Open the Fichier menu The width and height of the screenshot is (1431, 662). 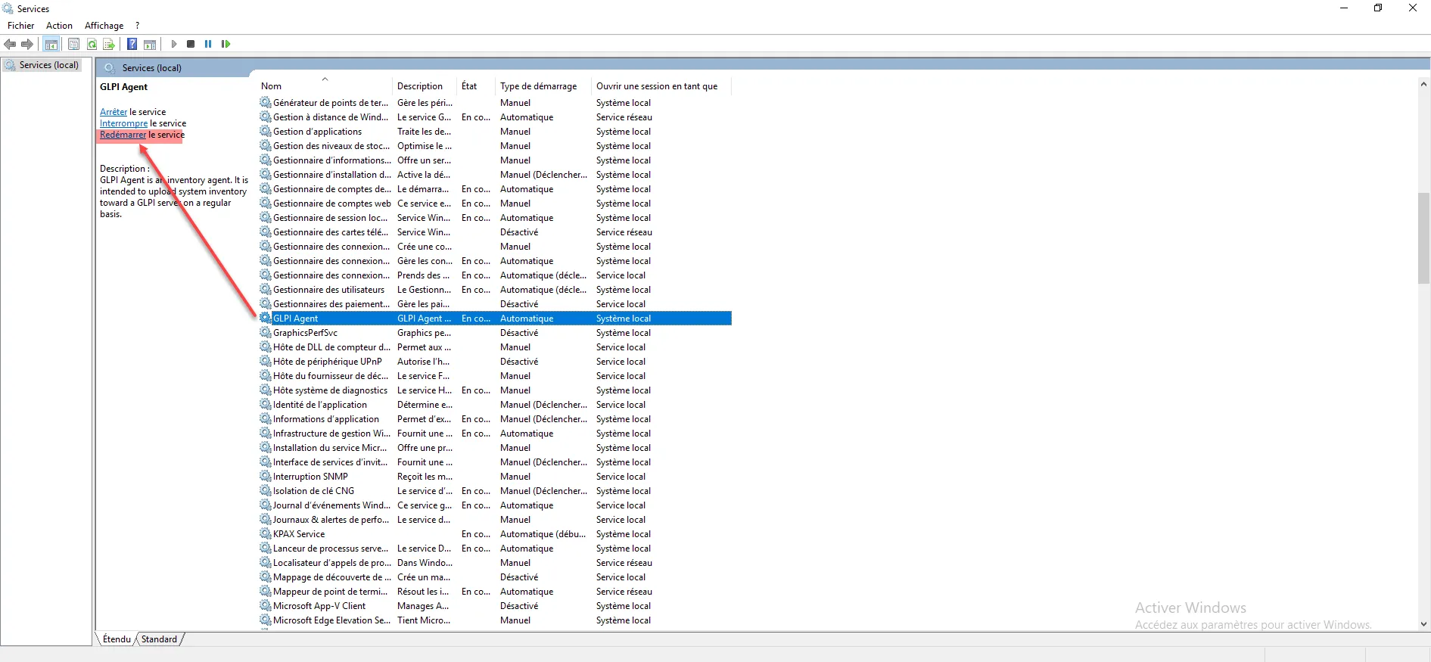pyautogui.click(x=20, y=26)
